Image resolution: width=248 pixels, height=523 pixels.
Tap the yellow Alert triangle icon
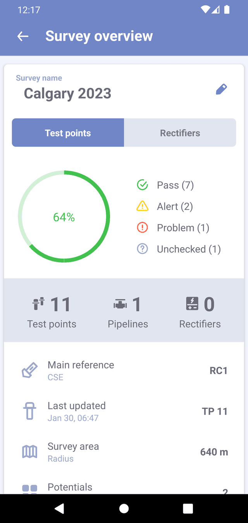143,206
